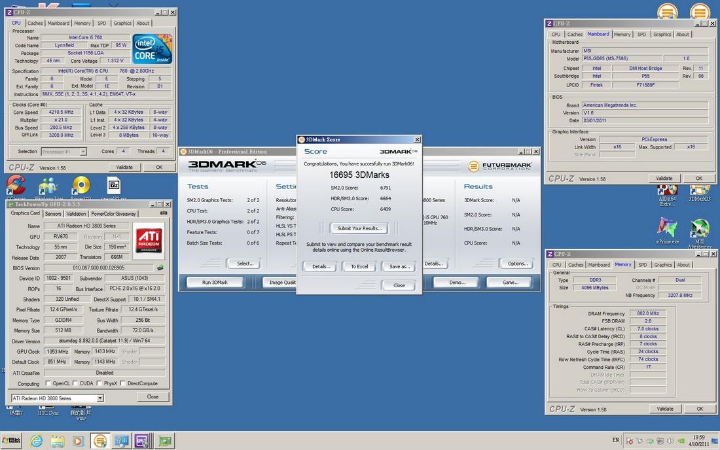Image resolution: width=720 pixels, height=450 pixels.
Task: Click the Intel Core i5 logo in CPU-Z
Action: pyautogui.click(x=152, y=48)
